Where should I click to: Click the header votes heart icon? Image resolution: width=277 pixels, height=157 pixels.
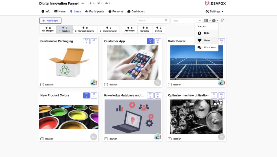point(99,3)
